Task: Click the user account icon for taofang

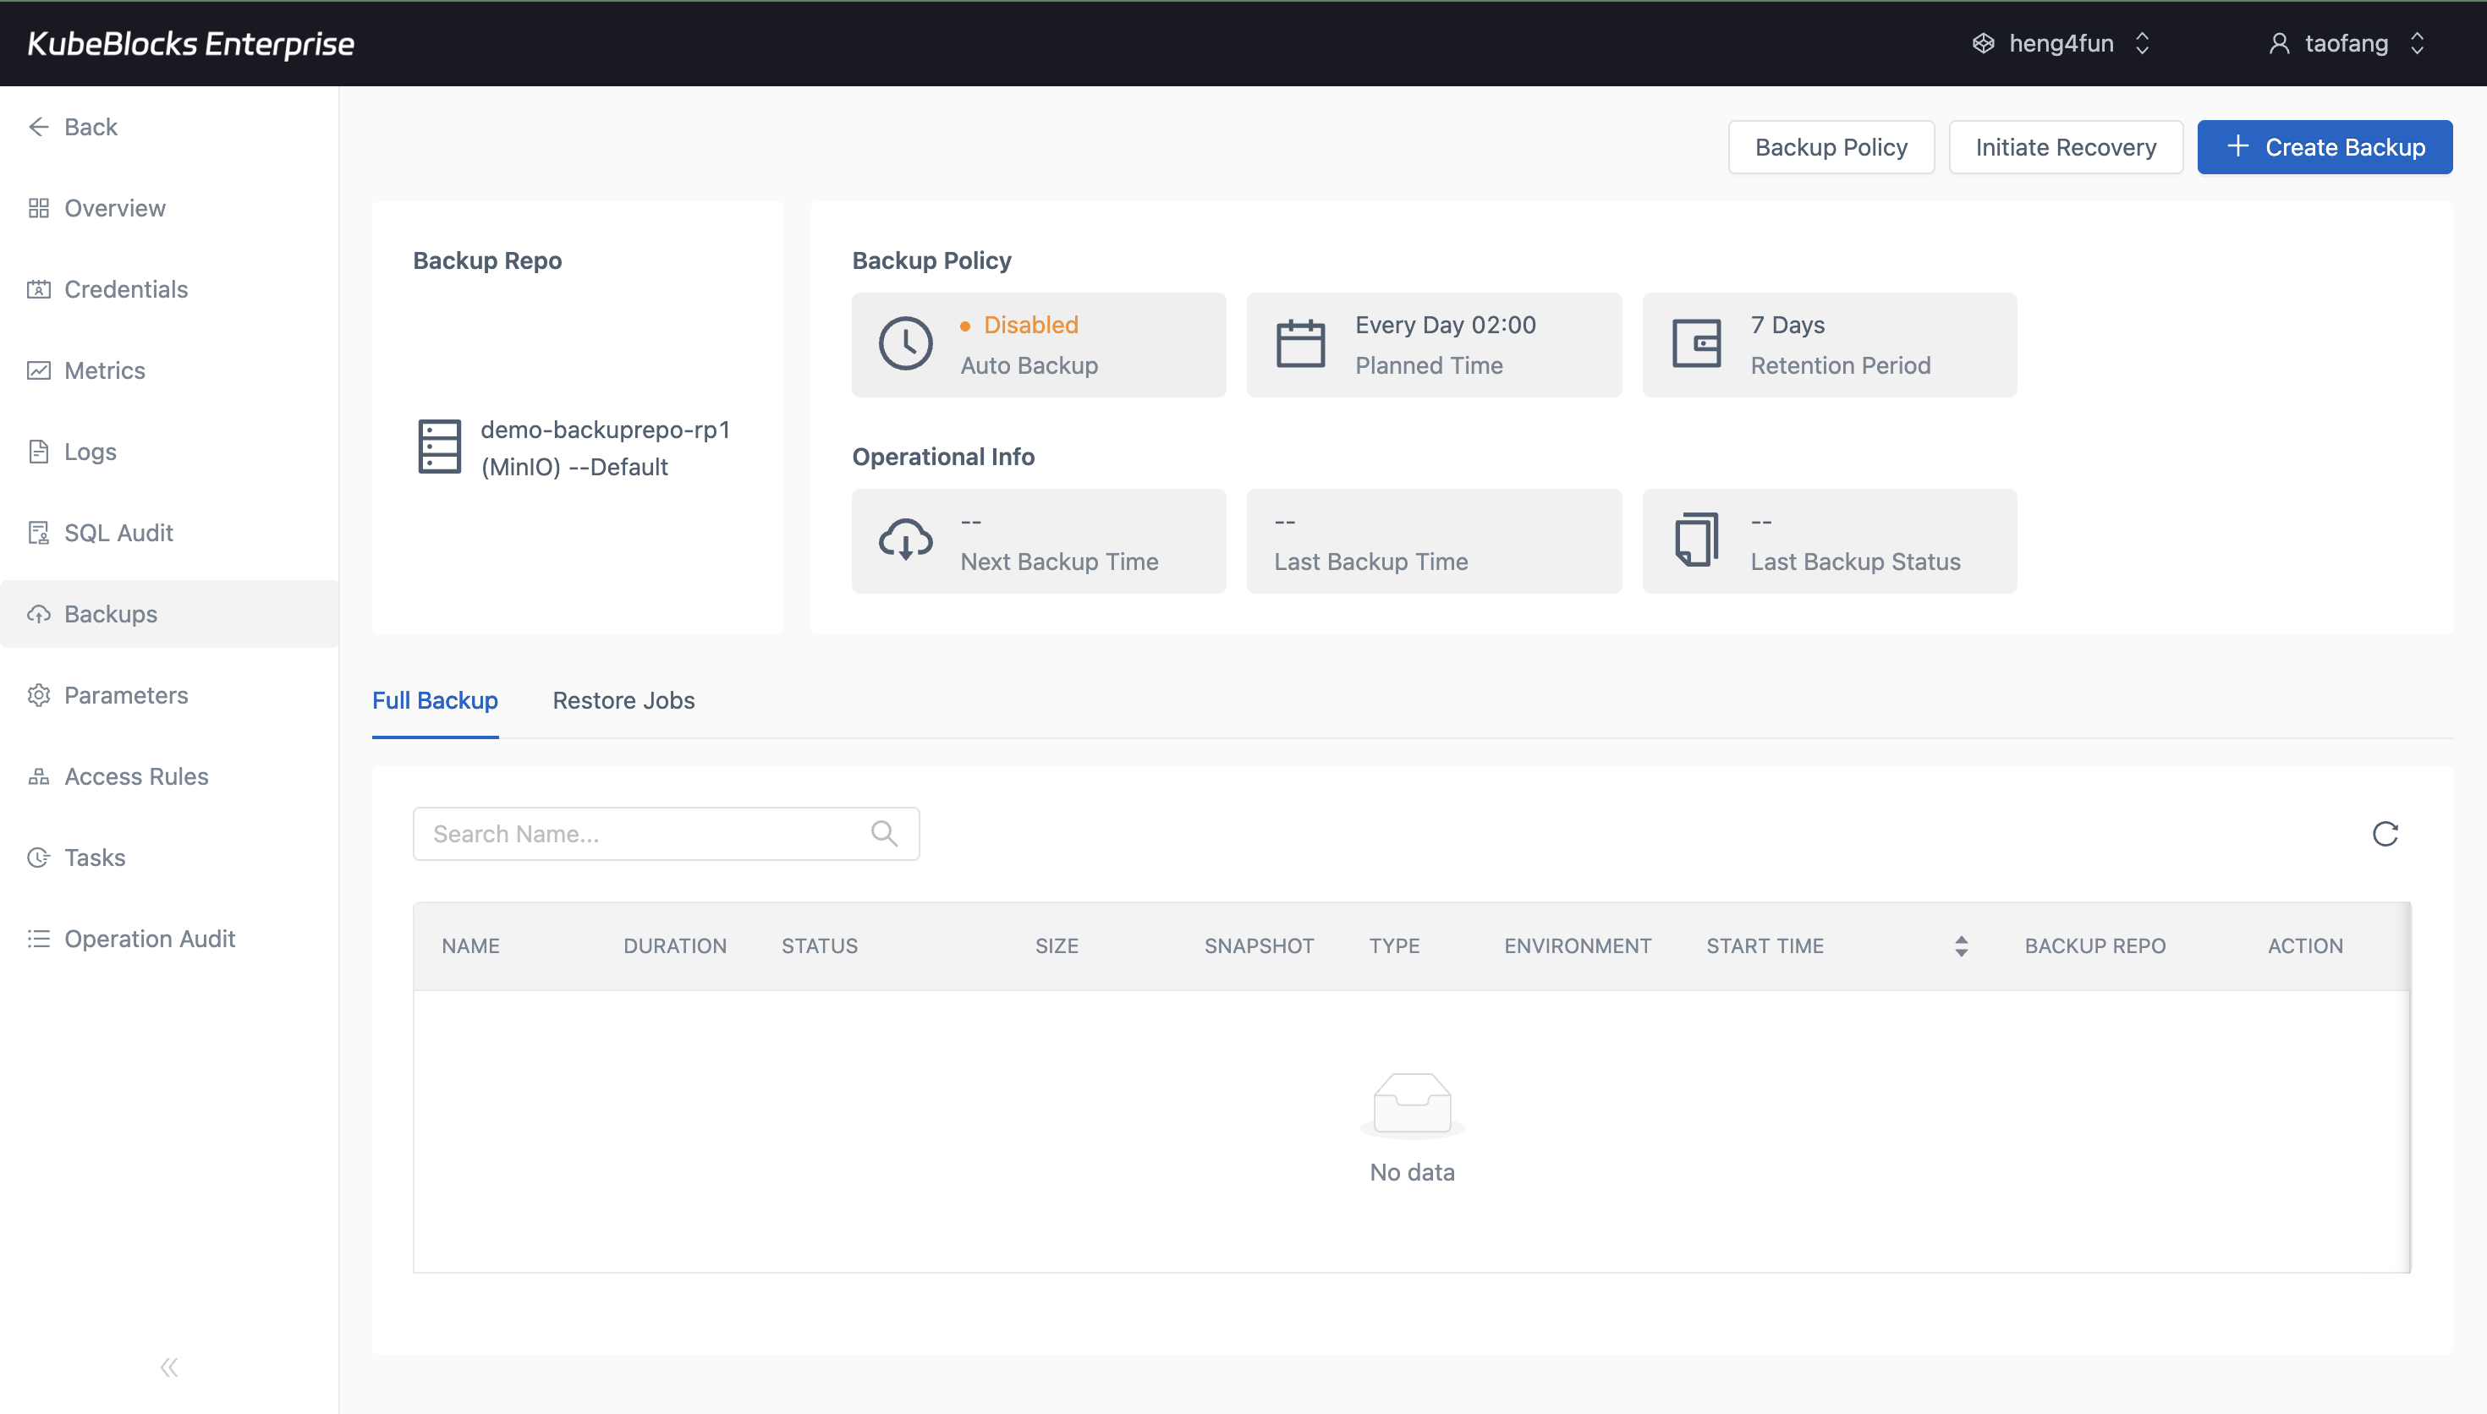Action: pyautogui.click(x=2280, y=43)
